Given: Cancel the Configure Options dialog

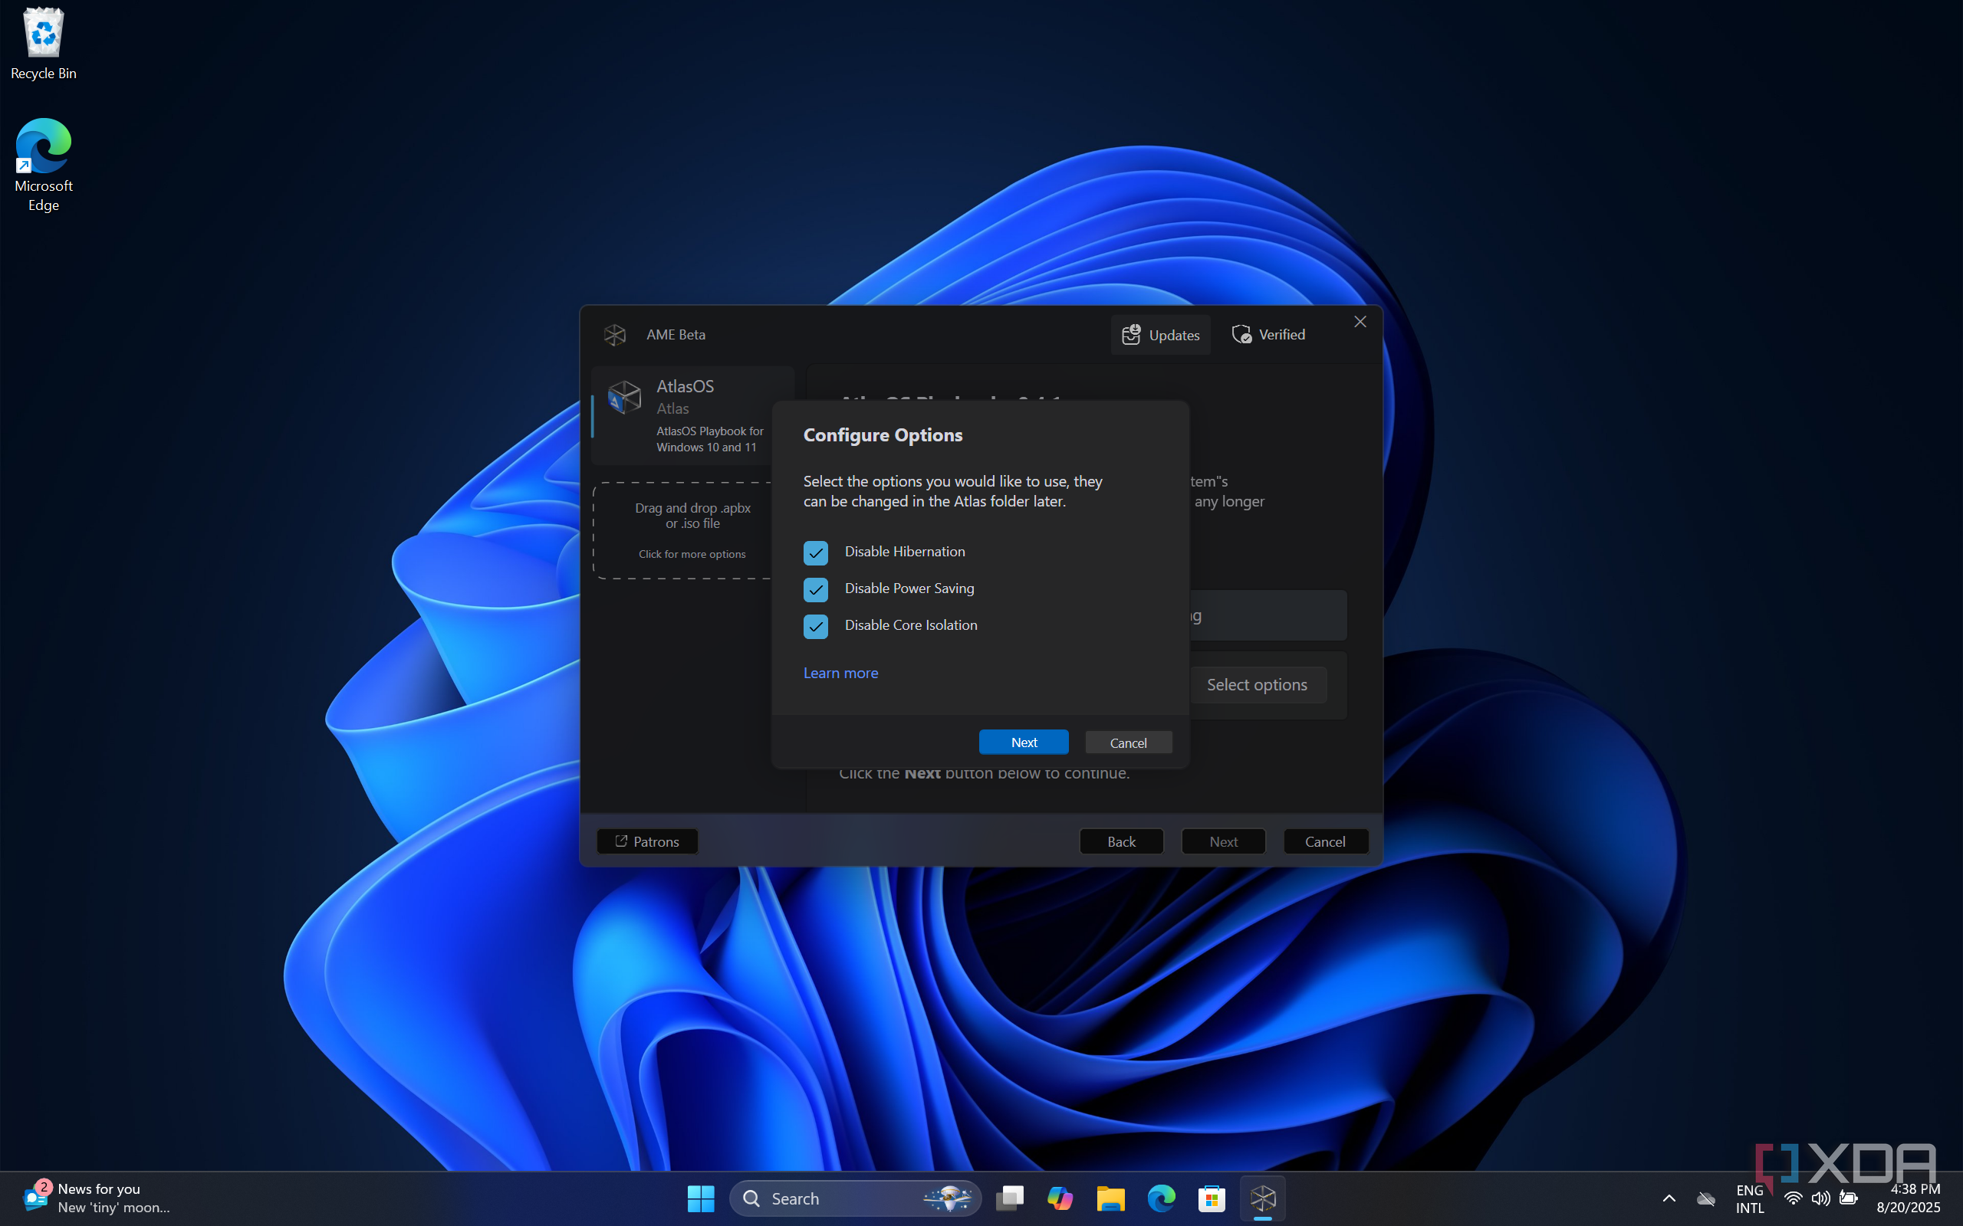Looking at the screenshot, I should 1128,742.
